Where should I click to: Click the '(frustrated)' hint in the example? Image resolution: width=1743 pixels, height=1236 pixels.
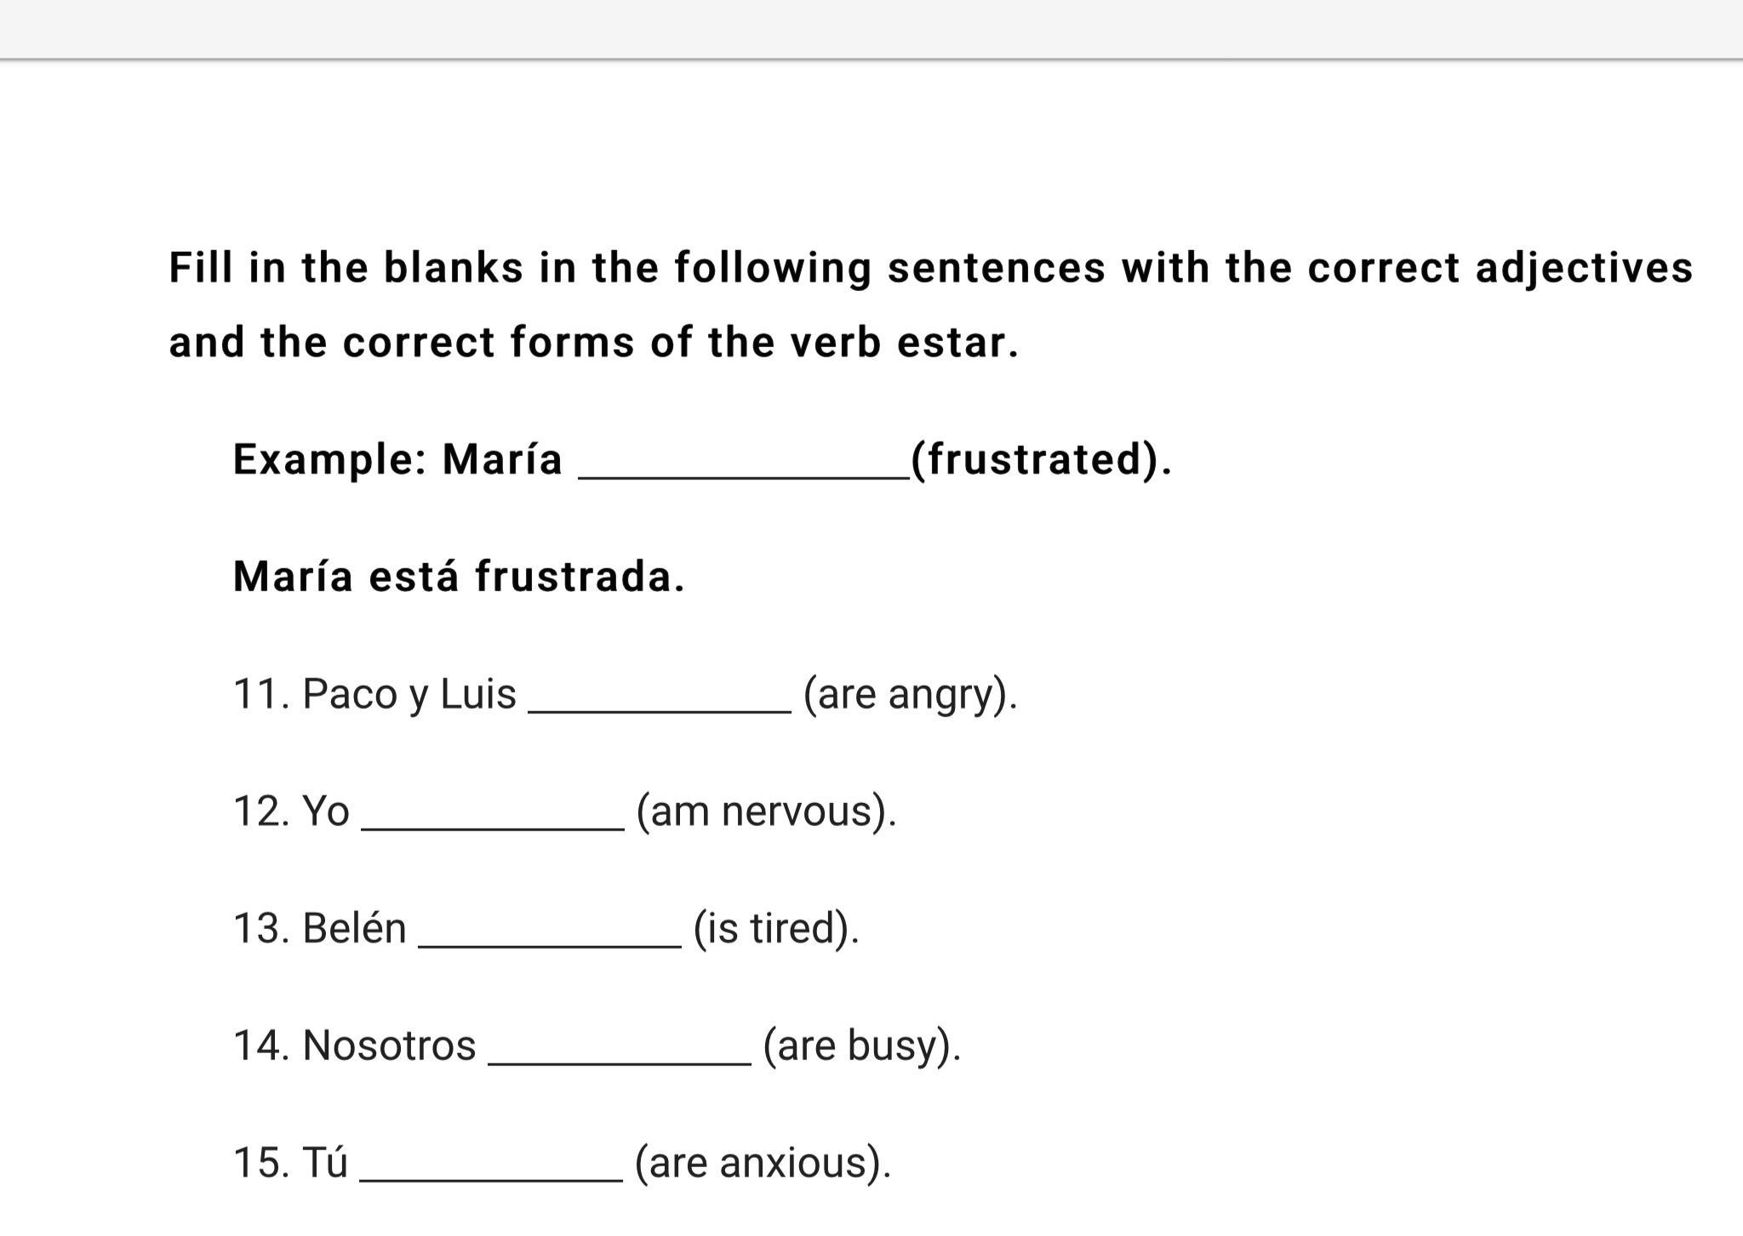[1041, 459]
